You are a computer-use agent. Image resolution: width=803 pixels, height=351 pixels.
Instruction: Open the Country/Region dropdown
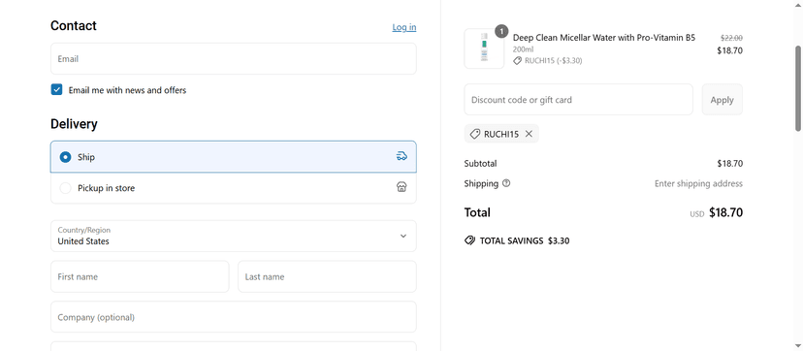[234, 236]
